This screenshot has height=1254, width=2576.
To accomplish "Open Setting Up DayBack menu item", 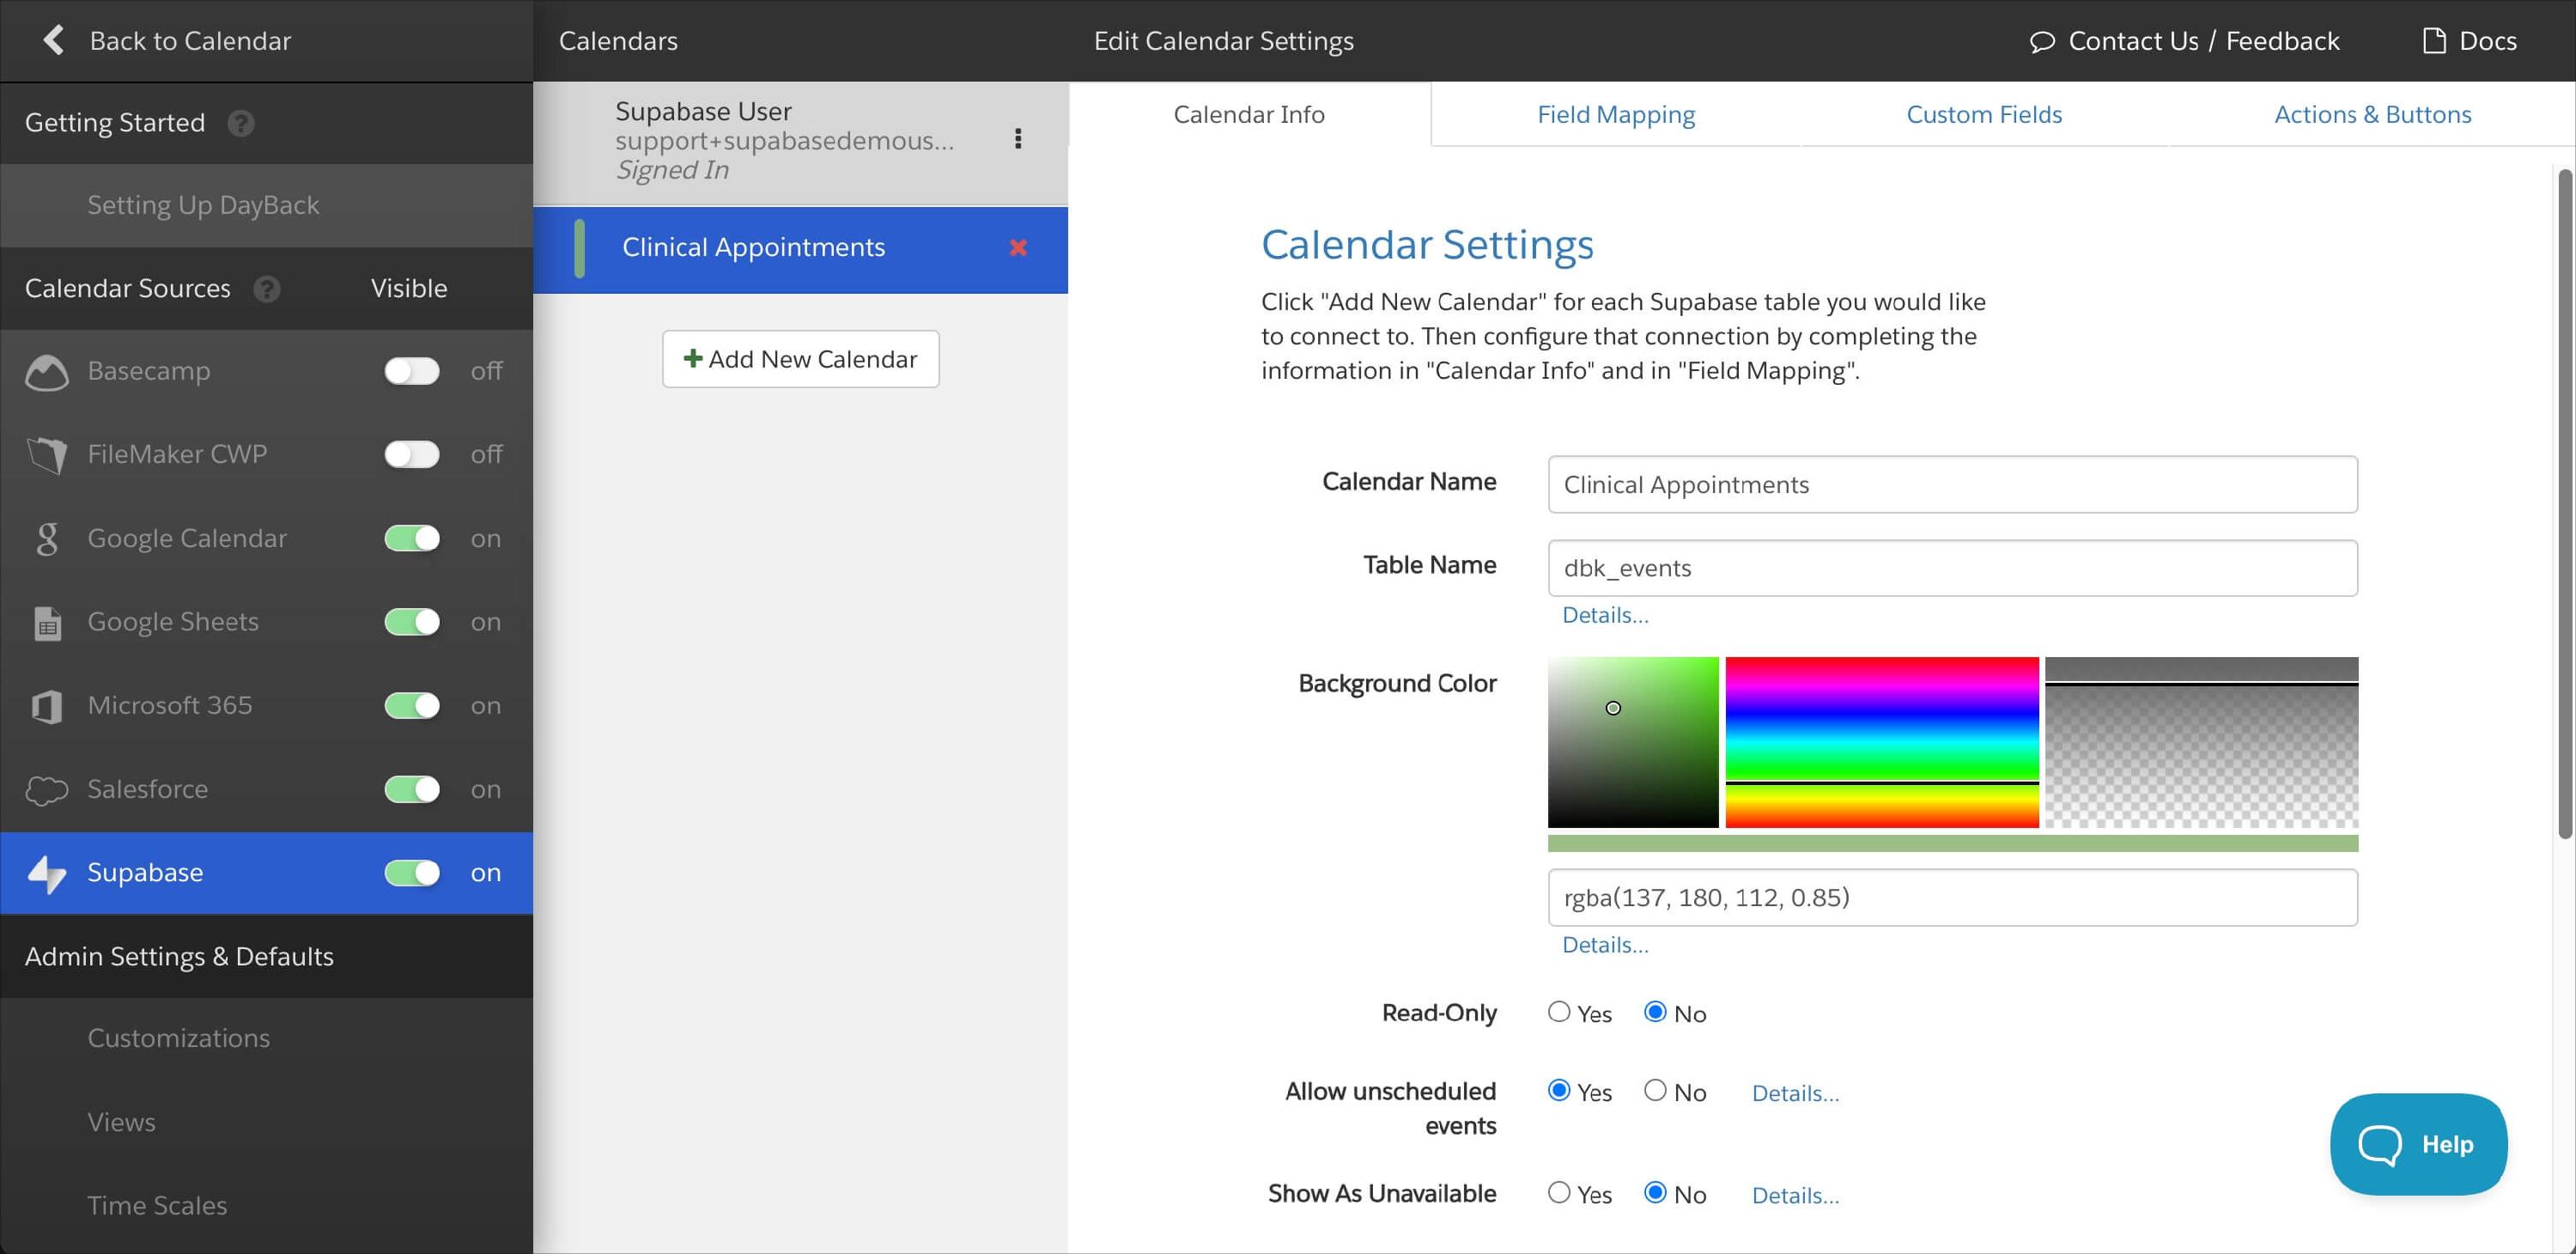I will [266, 205].
